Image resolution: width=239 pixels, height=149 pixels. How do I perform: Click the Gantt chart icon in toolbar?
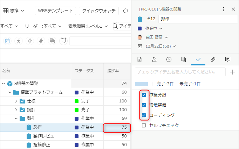click(52, 41)
